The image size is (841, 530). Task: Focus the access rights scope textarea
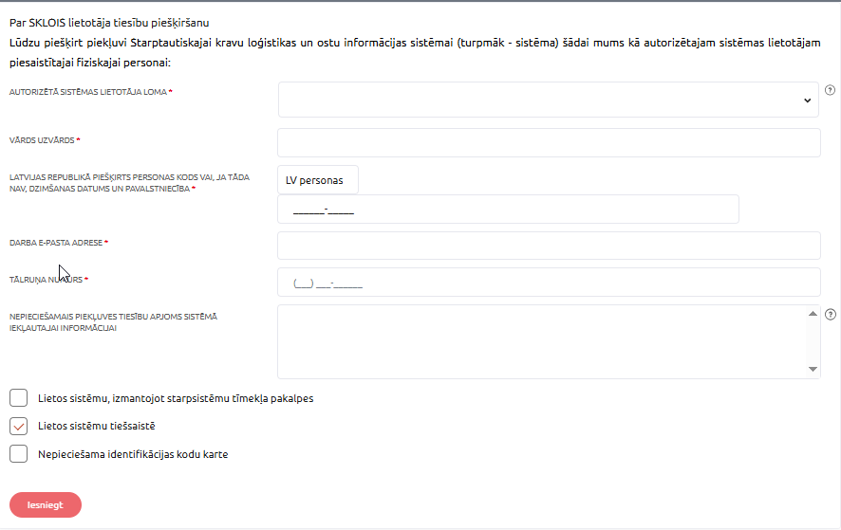point(541,341)
